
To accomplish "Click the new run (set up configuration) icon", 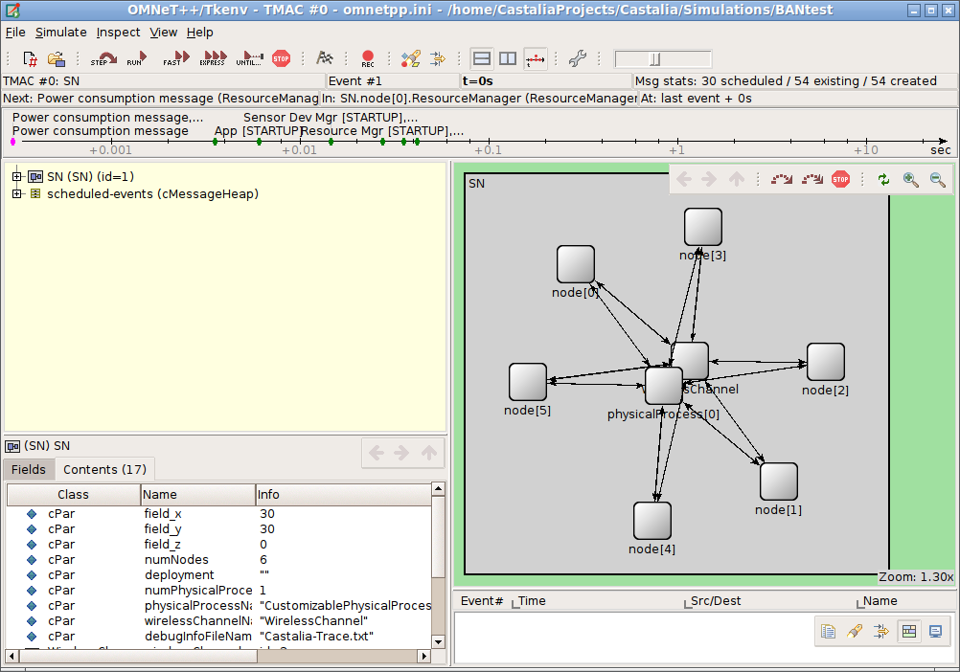I will click(30, 58).
